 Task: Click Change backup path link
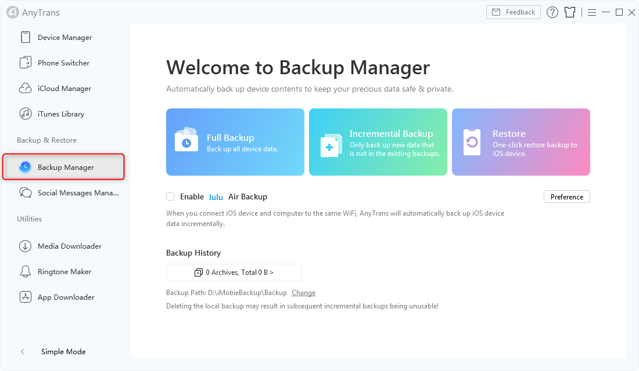point(304,293)
